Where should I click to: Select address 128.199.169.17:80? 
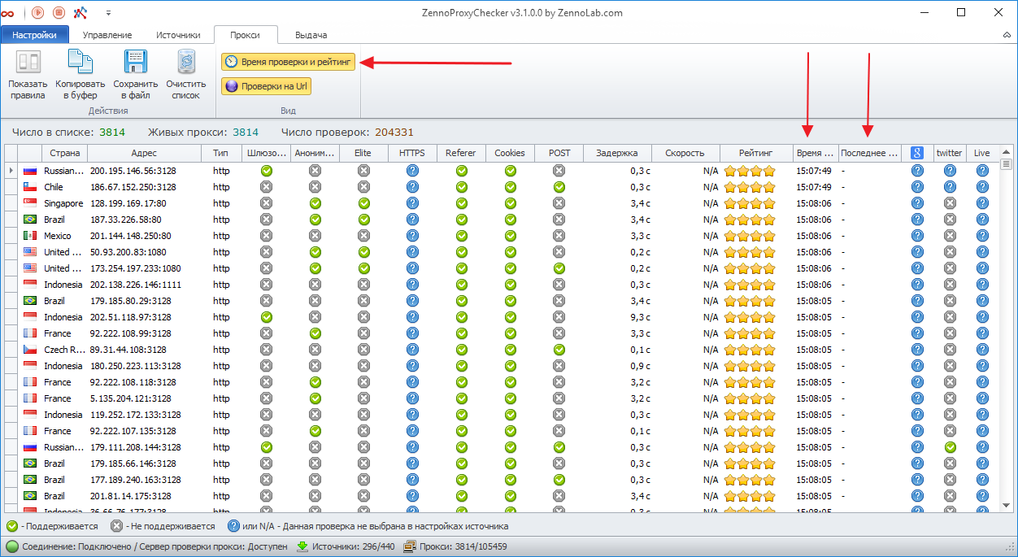click(128, 203)
